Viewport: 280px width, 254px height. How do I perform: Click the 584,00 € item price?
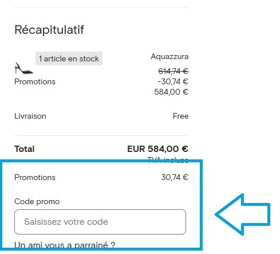click(x=171, y=92)
